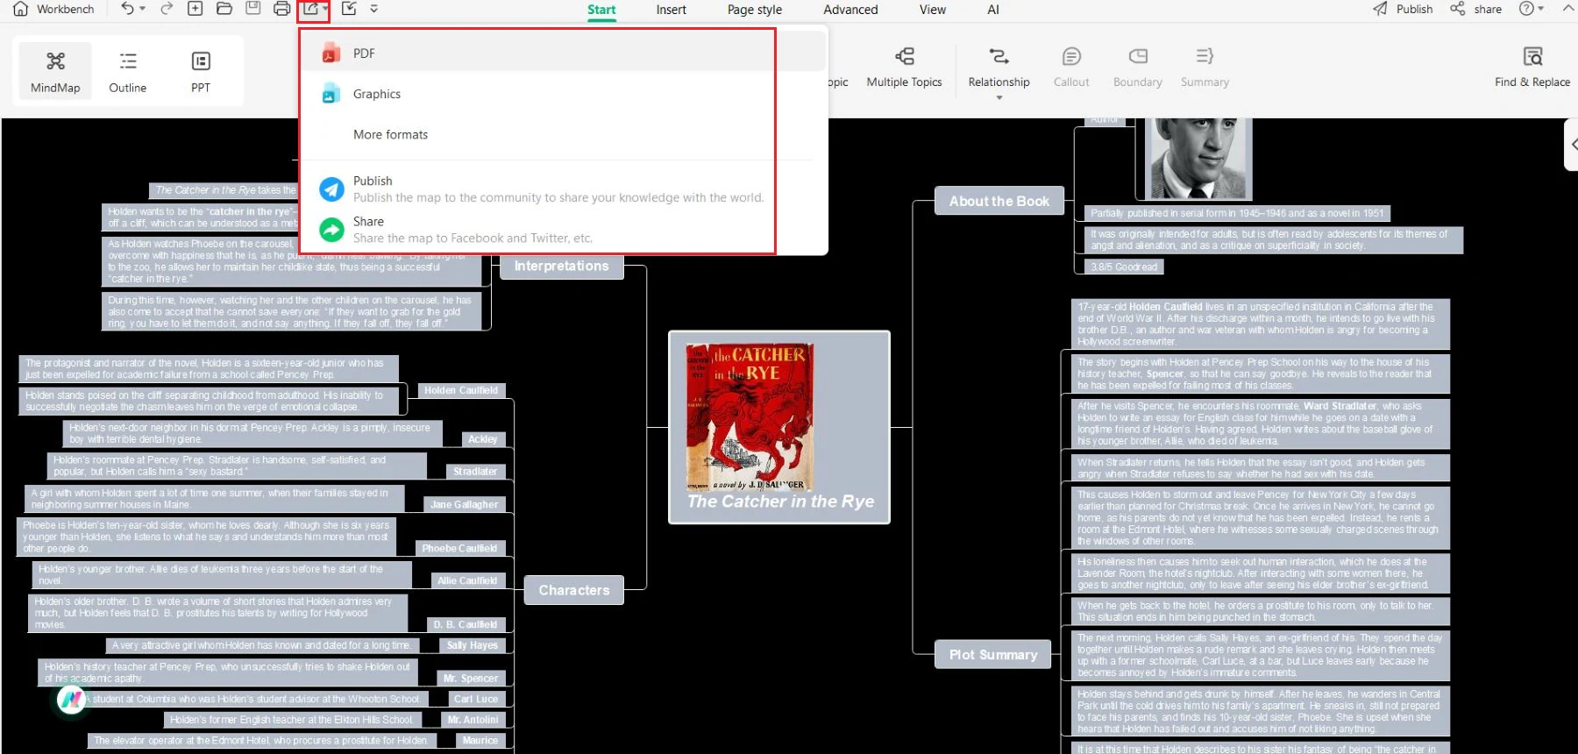Select the Interpretations topic
Image resolution: width=1578 pixels, height=754 pixels.
pos(561,266)
